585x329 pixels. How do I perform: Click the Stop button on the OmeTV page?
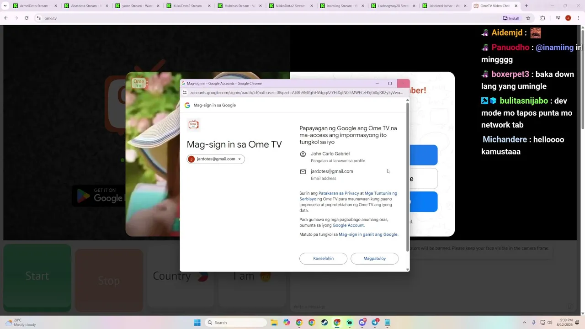pos(109,281)
